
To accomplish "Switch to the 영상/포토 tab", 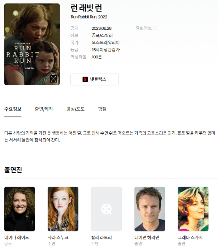I will [x=76, y=109].
